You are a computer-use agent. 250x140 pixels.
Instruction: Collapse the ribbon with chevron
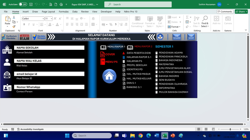pos(246,30)
